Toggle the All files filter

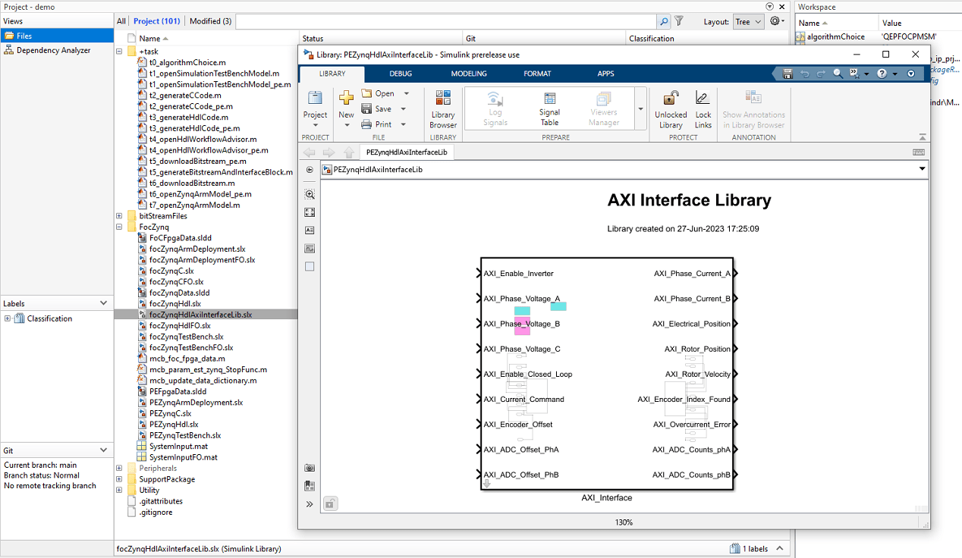(121, 21)
